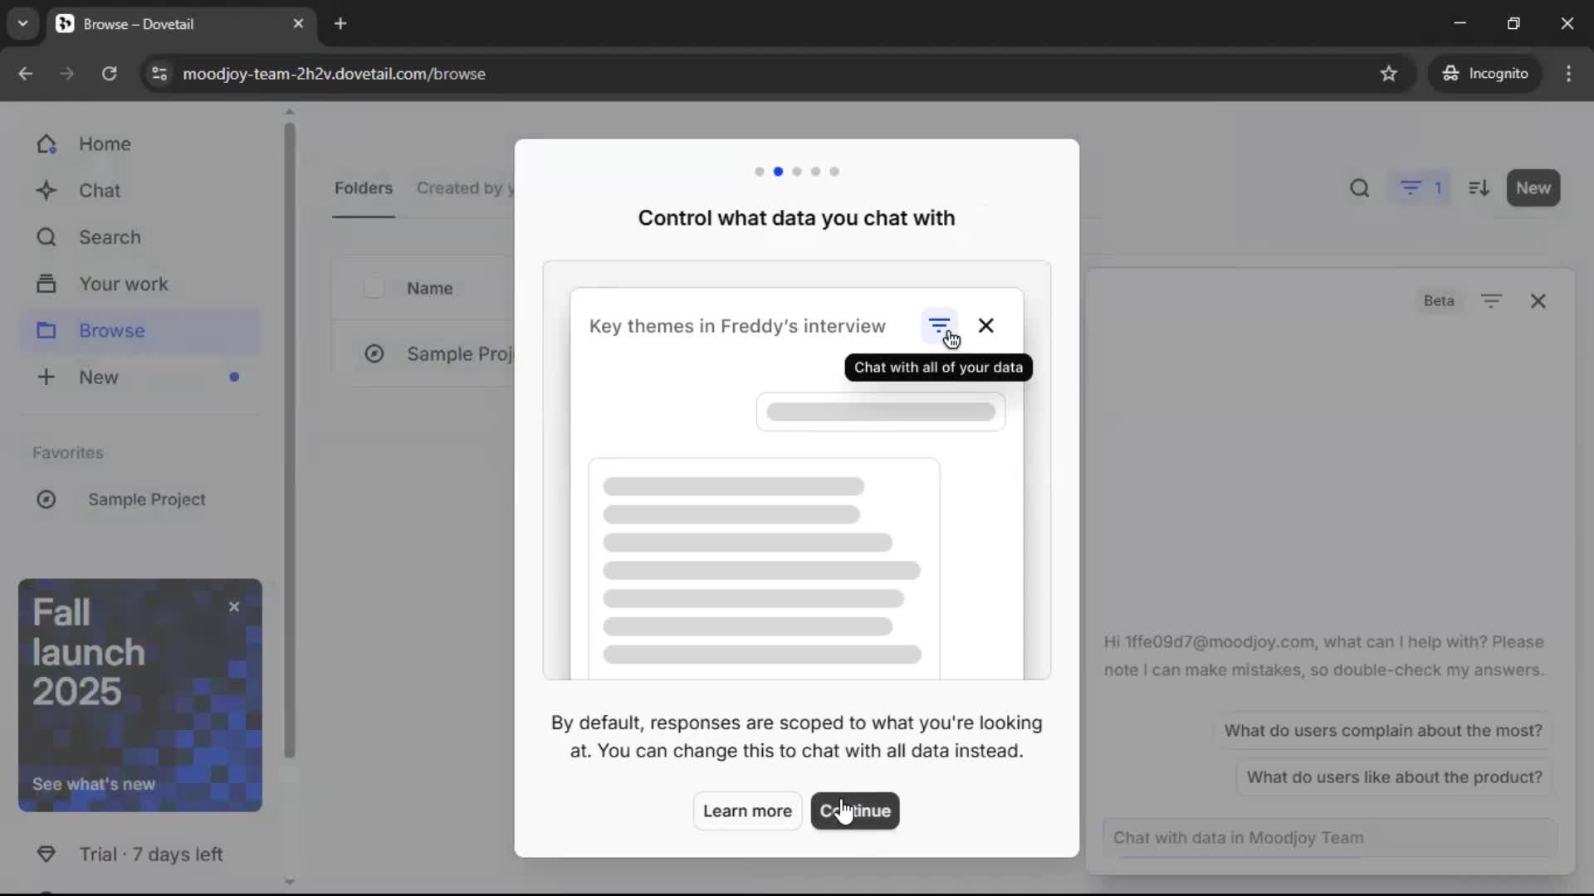Open the active filter dropdown showing 1
Viewport: 1594px width, 896px height.
[1420, 188]
